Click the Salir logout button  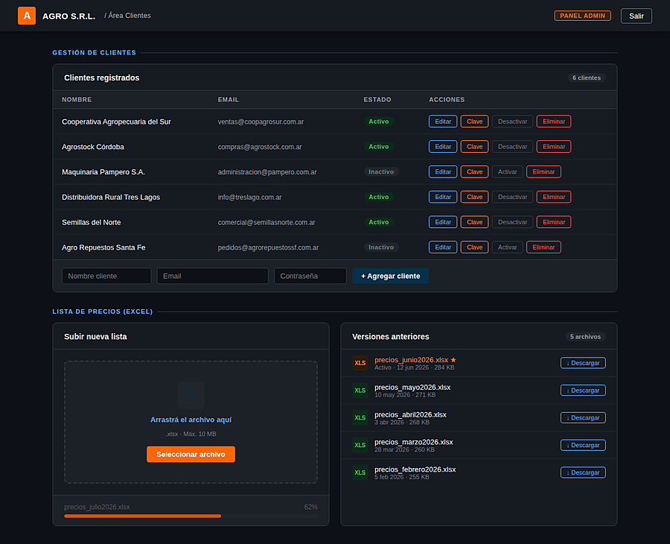coord(636,16)
